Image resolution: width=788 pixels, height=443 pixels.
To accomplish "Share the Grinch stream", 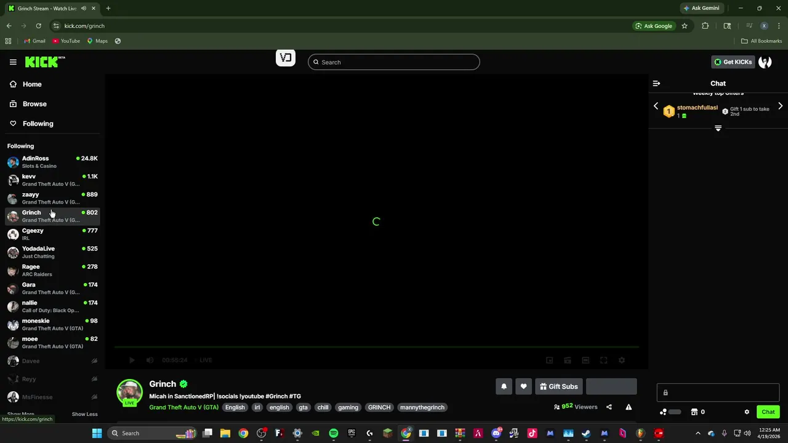I will pyautogui.click(x=609, y=407).
